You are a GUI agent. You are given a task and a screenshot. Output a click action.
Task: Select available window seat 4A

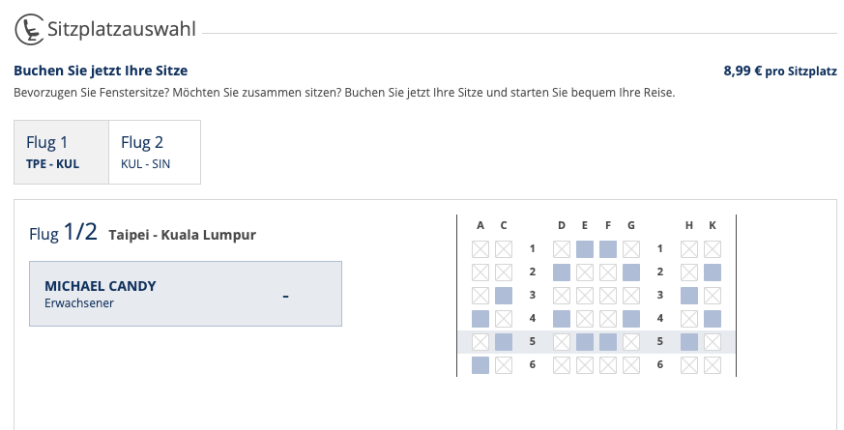click(480, 319)
